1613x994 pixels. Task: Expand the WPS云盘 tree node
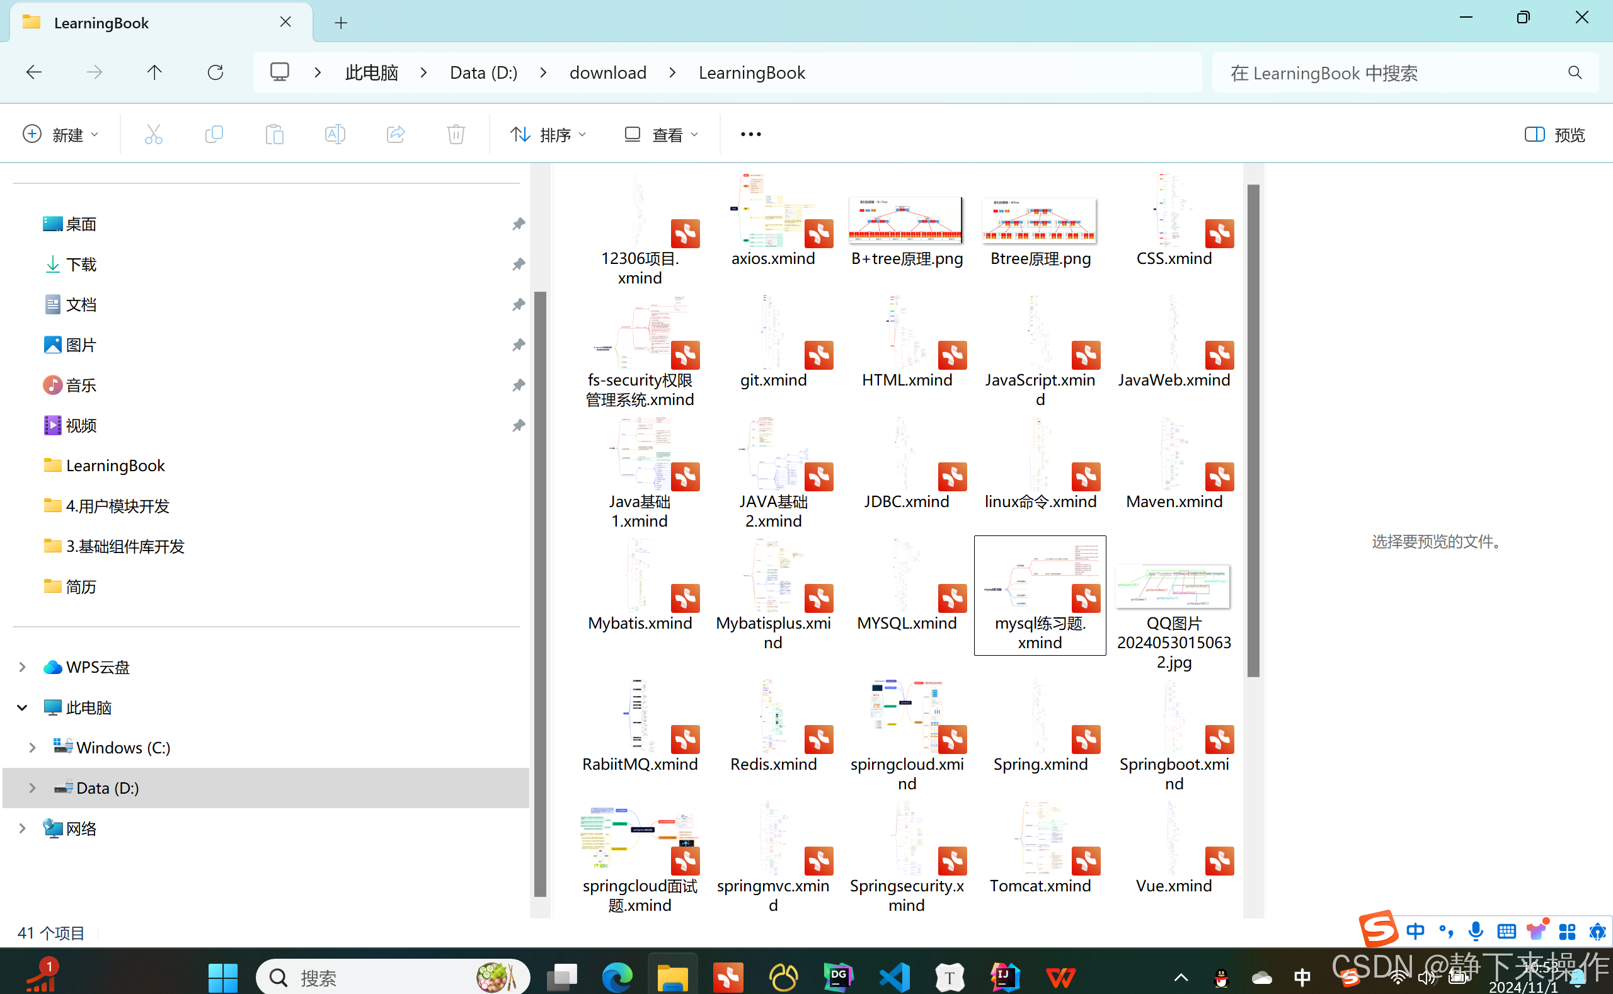tap(22, 667)
